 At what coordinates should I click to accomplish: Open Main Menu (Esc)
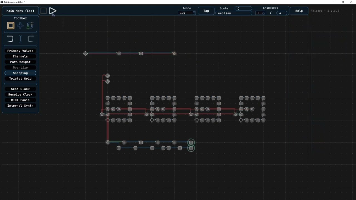point(20,11)
